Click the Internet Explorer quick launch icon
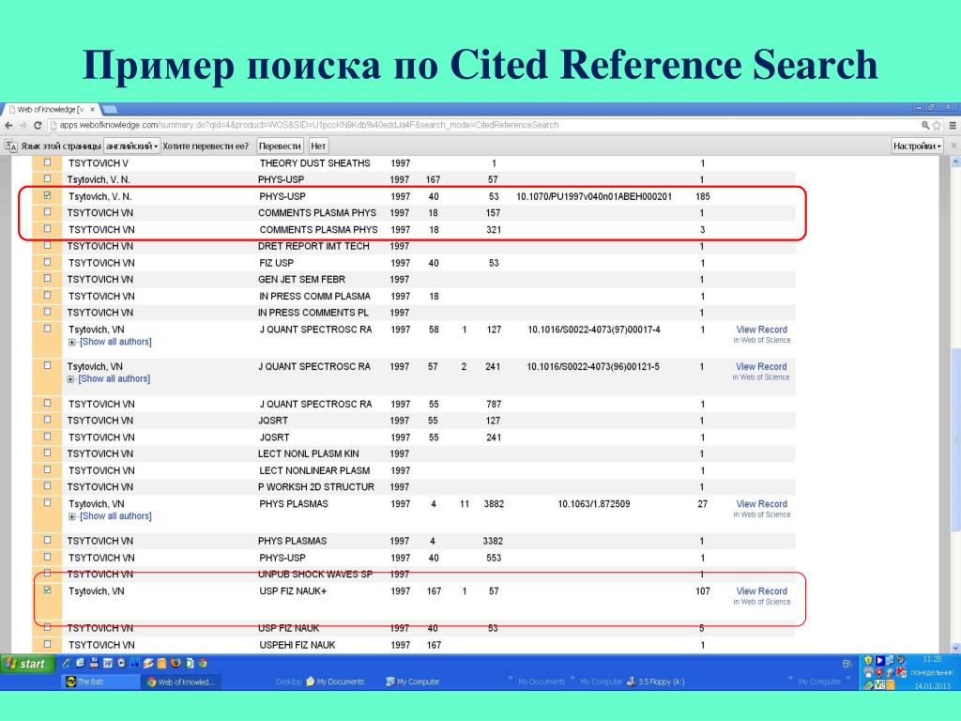This screenshot has width=961, height=721. [67, 664]
